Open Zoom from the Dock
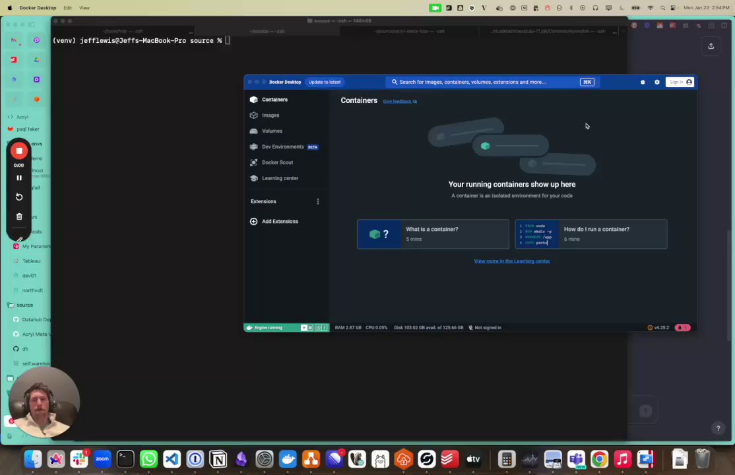Viewport: 735px width, 475px height. tap(102, 459)
